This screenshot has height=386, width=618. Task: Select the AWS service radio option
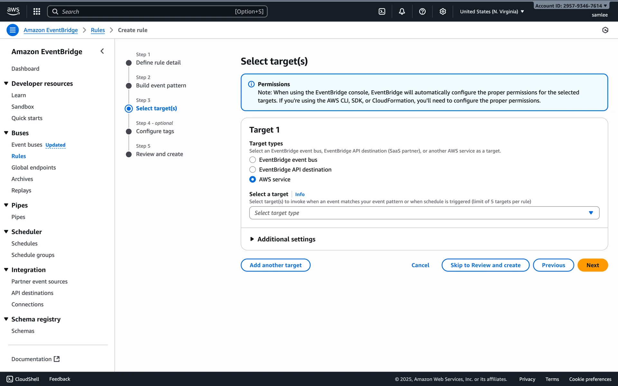coord(253,179)
